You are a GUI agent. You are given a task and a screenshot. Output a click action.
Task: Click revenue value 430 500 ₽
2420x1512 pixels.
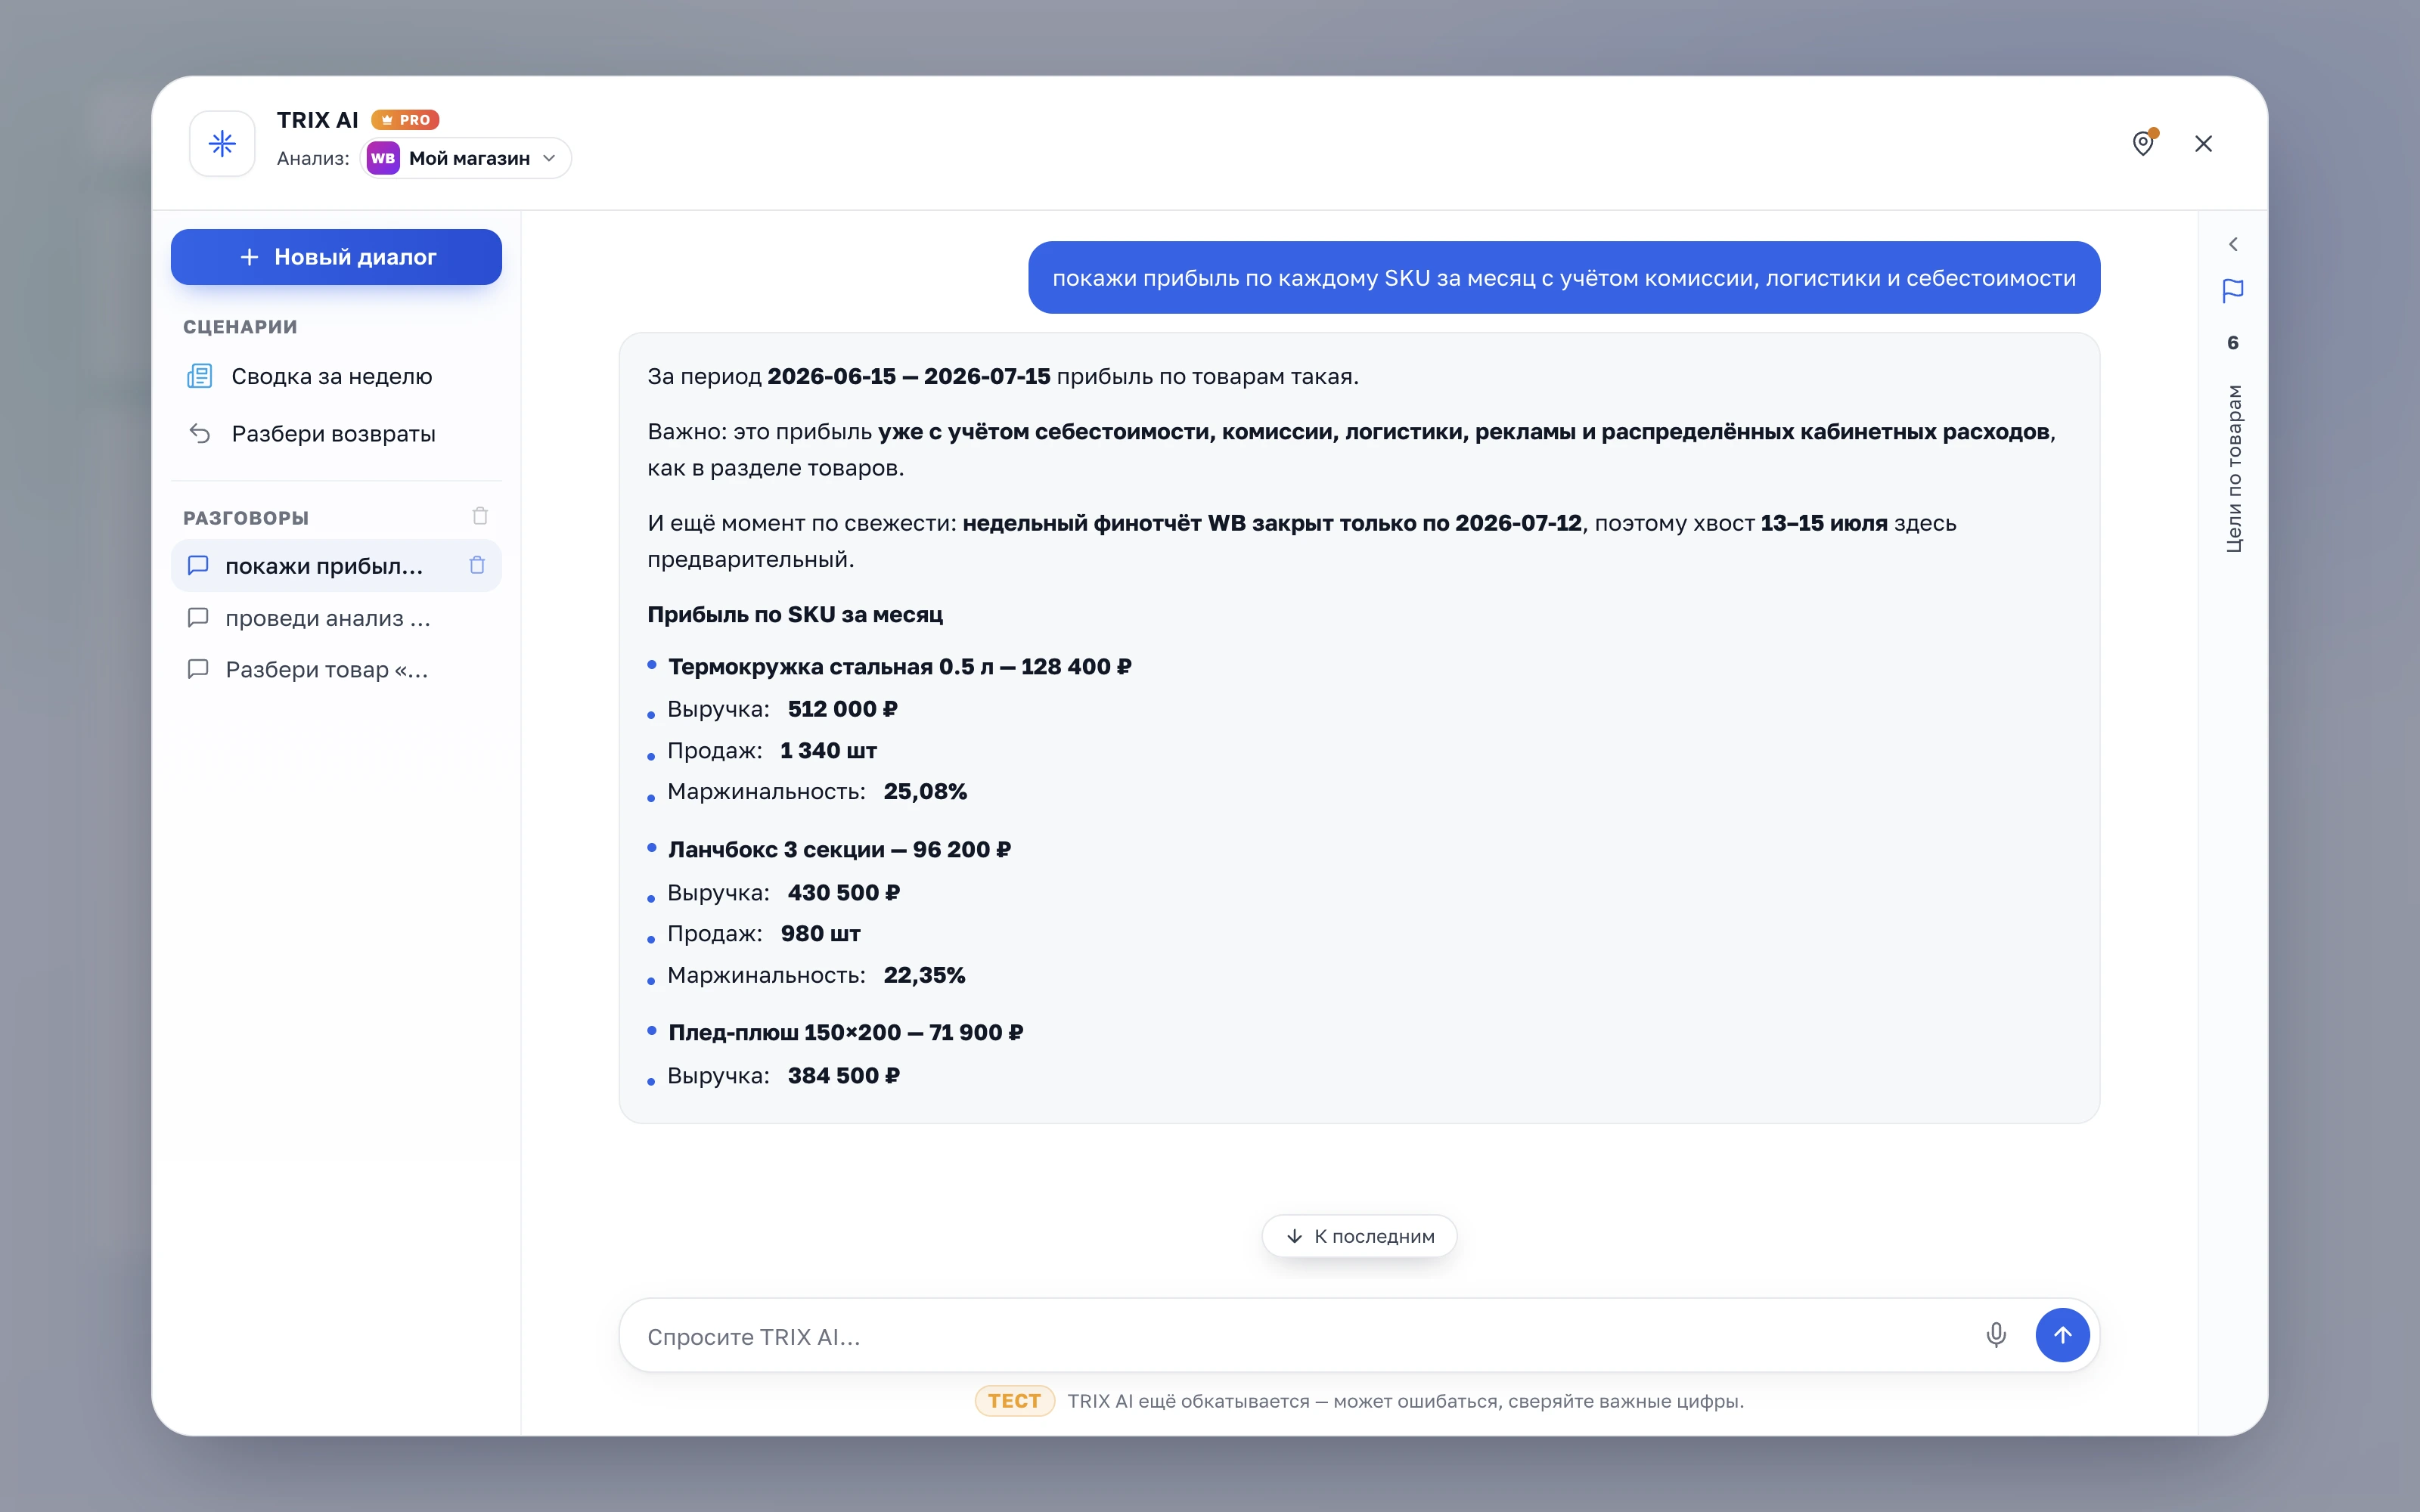click(843, 892)
